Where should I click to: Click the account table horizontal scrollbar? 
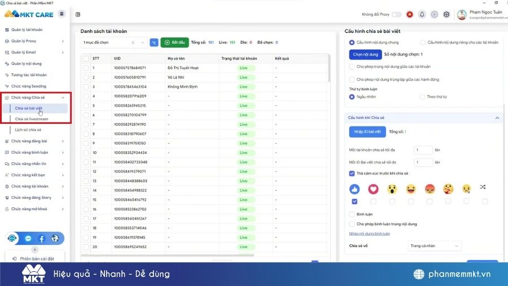(168, 255)
